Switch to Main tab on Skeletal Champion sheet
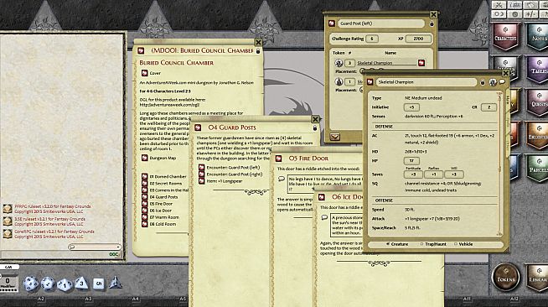This screenshot has height=307, width=548. click(x=508, y=99)
